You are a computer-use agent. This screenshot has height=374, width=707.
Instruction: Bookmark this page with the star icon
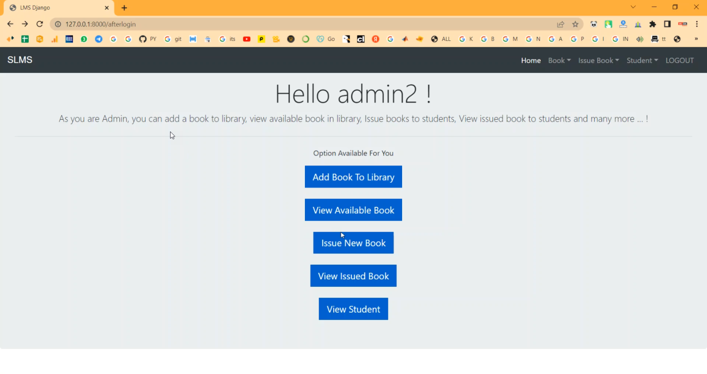[x=575, y=24]
